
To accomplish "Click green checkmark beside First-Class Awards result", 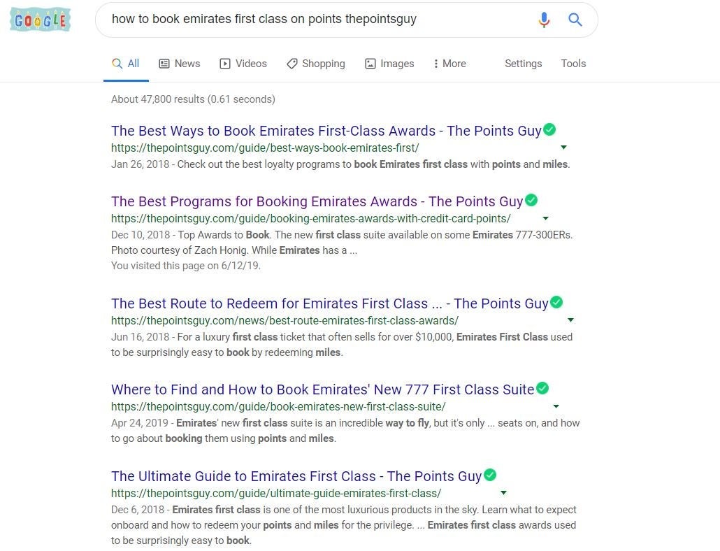I will (549, 130).
